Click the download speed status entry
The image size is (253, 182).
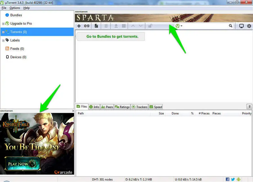pos(139,179)
